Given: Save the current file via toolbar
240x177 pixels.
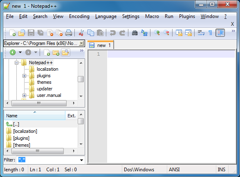Looking at the screenshot, I should (x=31, y=33).
